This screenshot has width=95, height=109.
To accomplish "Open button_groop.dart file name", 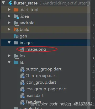I will 43,69.
